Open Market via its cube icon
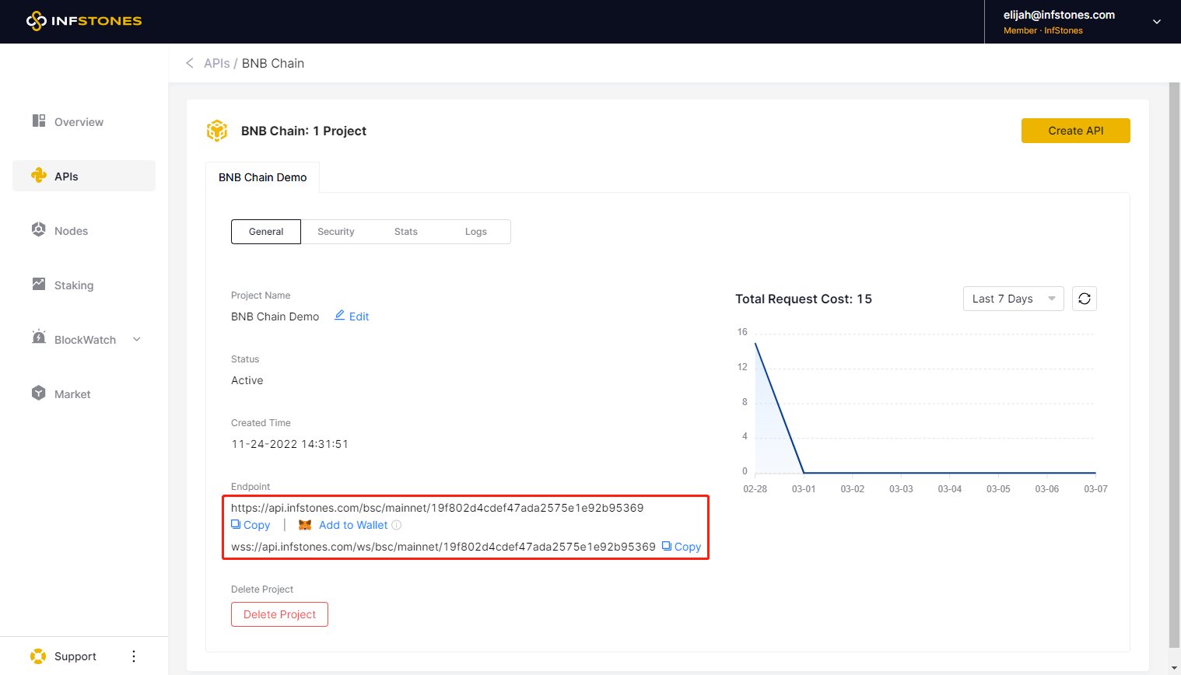Image resolution: width=1181 pixels, height=675 pixels. pos(39,393)
